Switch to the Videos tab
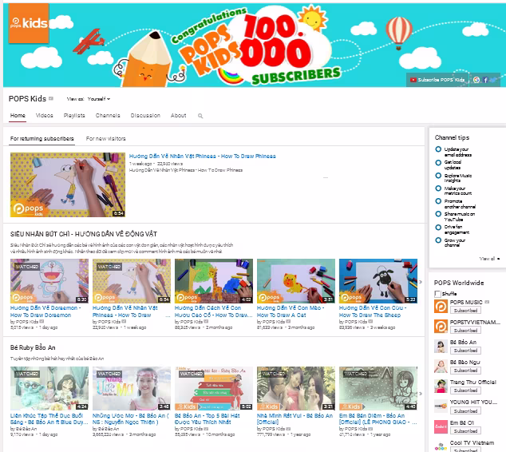 point(44,115)
